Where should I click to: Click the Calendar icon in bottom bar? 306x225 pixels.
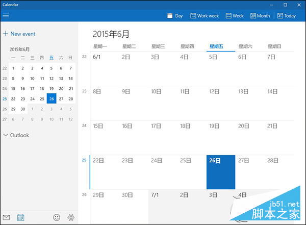click(20, 217)
